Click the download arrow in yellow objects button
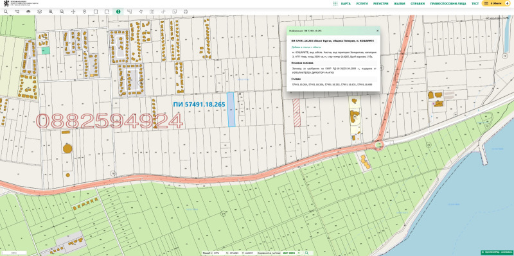 (x=507, y=3)
